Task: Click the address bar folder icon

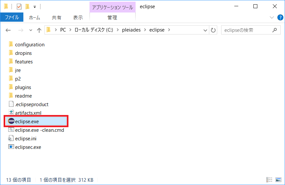Action: pyautogui.click(x=48, y=30)
